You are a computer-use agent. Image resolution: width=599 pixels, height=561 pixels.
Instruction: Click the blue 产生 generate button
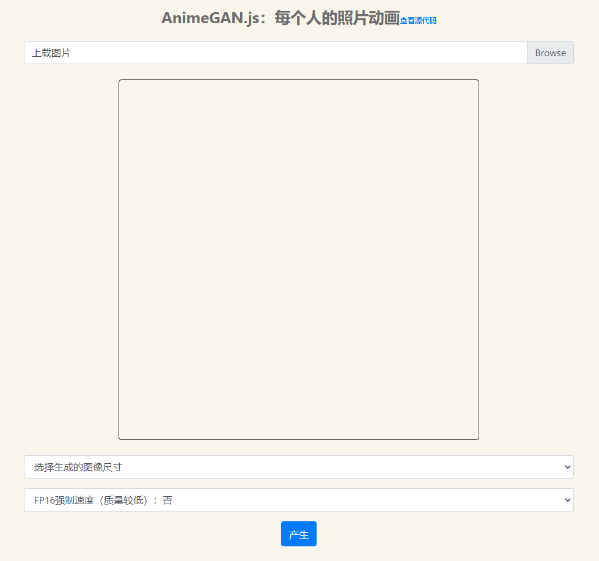pos(299,534)
